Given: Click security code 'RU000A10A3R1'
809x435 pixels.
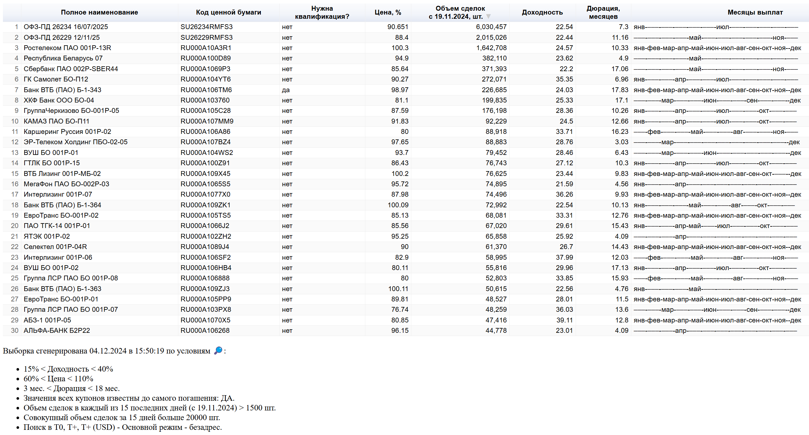Looking at the screenshot, I should [206, 48].
